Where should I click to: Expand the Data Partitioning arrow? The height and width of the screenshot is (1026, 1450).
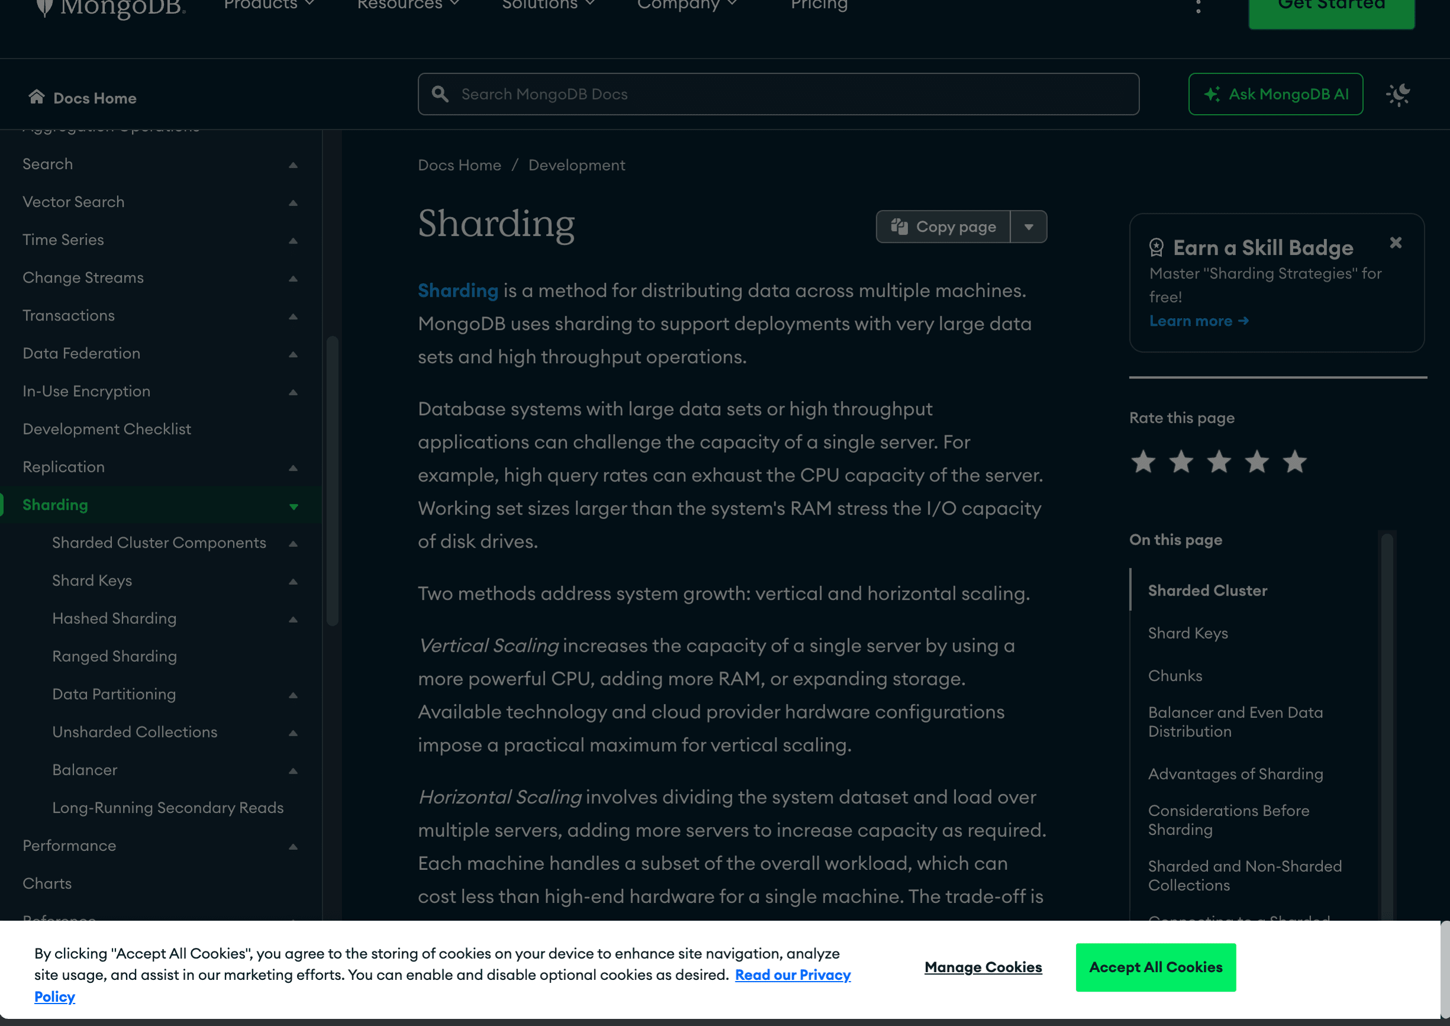click(293, 695)
